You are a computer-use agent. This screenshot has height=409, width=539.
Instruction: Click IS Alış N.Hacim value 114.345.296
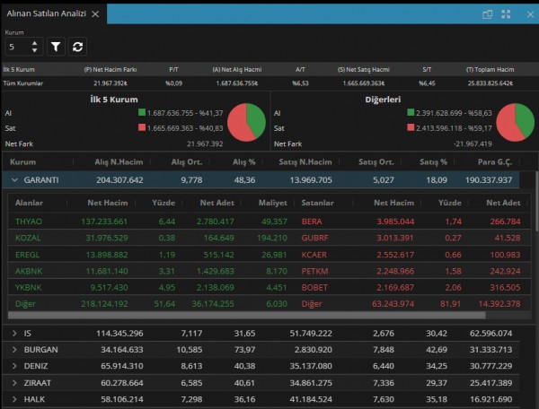point(119,333)
